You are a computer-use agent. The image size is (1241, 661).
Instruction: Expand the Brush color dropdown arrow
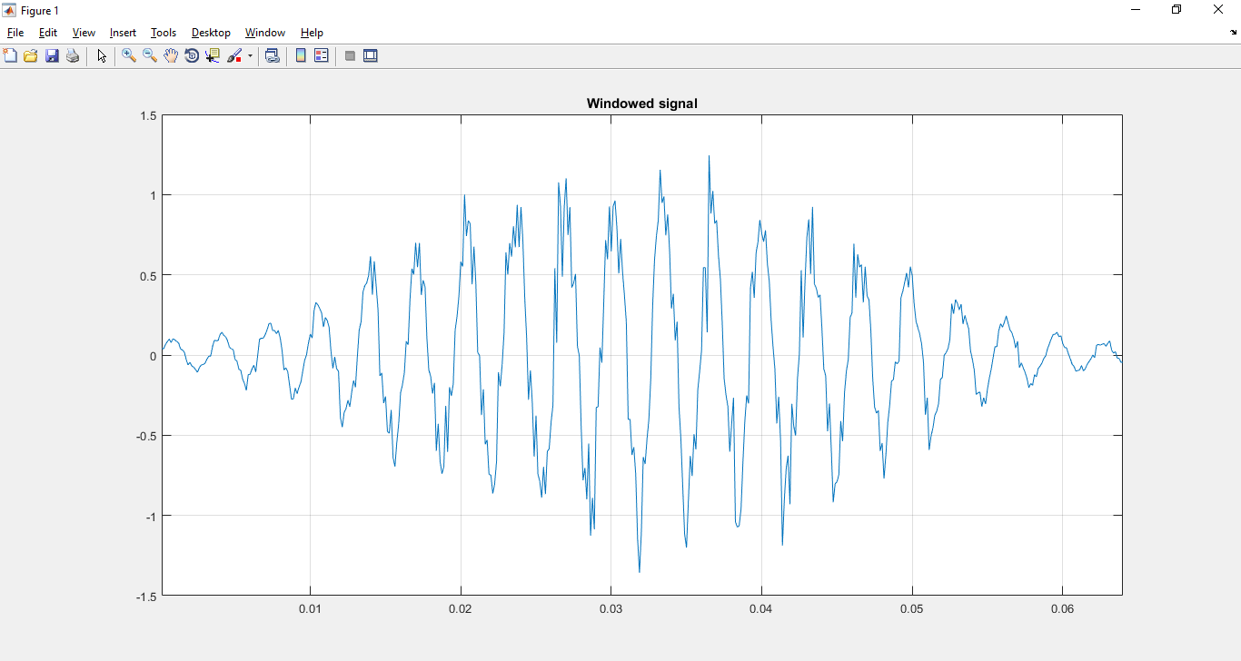(250, 55)
